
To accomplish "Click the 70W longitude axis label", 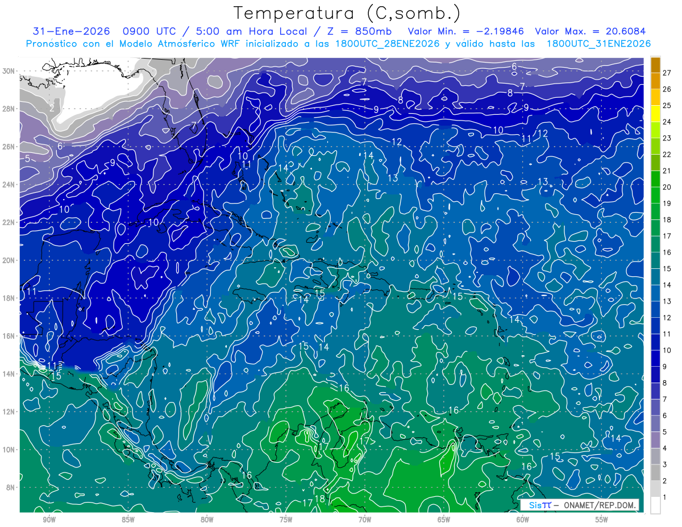I will tap(365, 520).
